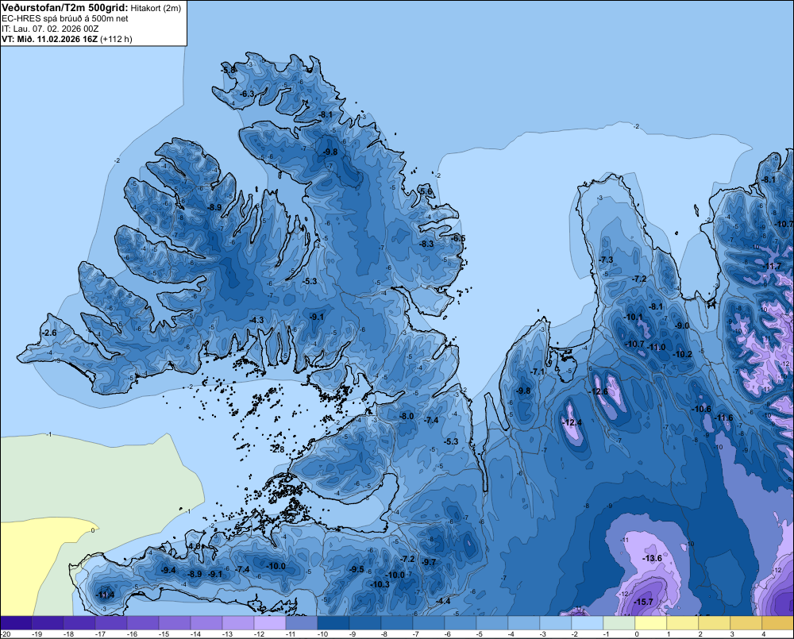794x639 pixels.
Task: Select the legend swatch between -12 and -11
Action: pos(270,623)
